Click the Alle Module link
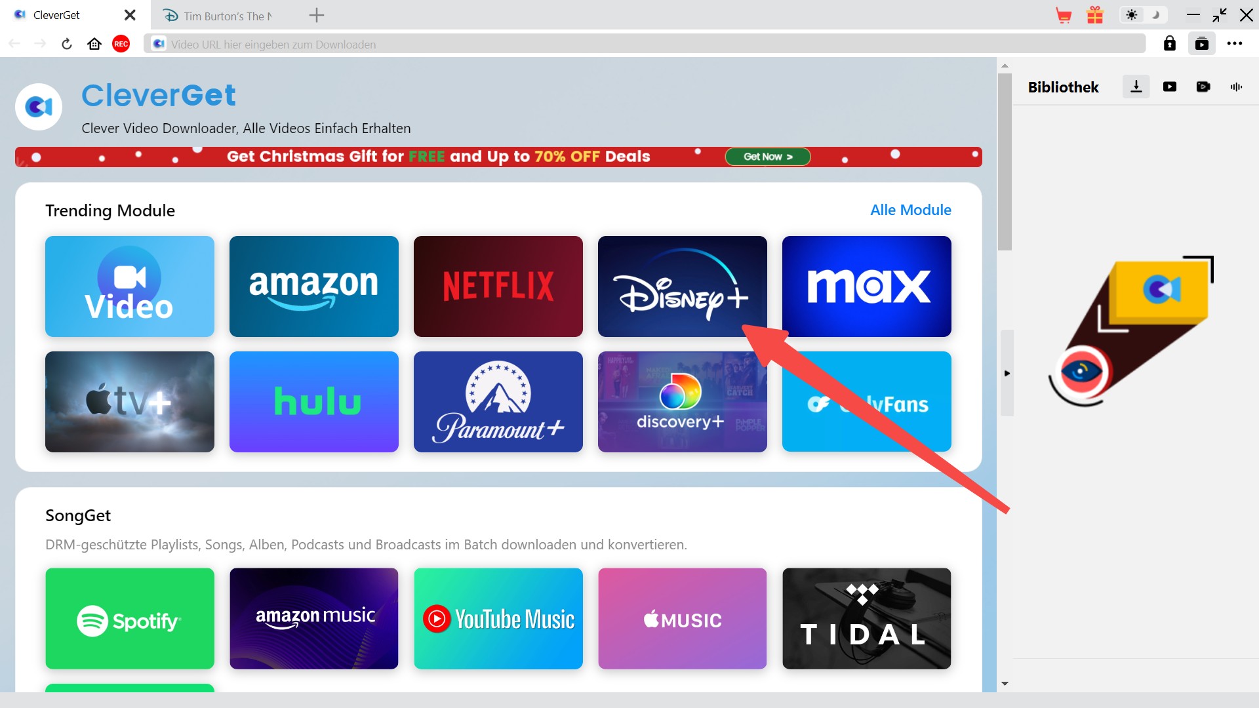Screen dimensions: 1259x708 (911, 210)
